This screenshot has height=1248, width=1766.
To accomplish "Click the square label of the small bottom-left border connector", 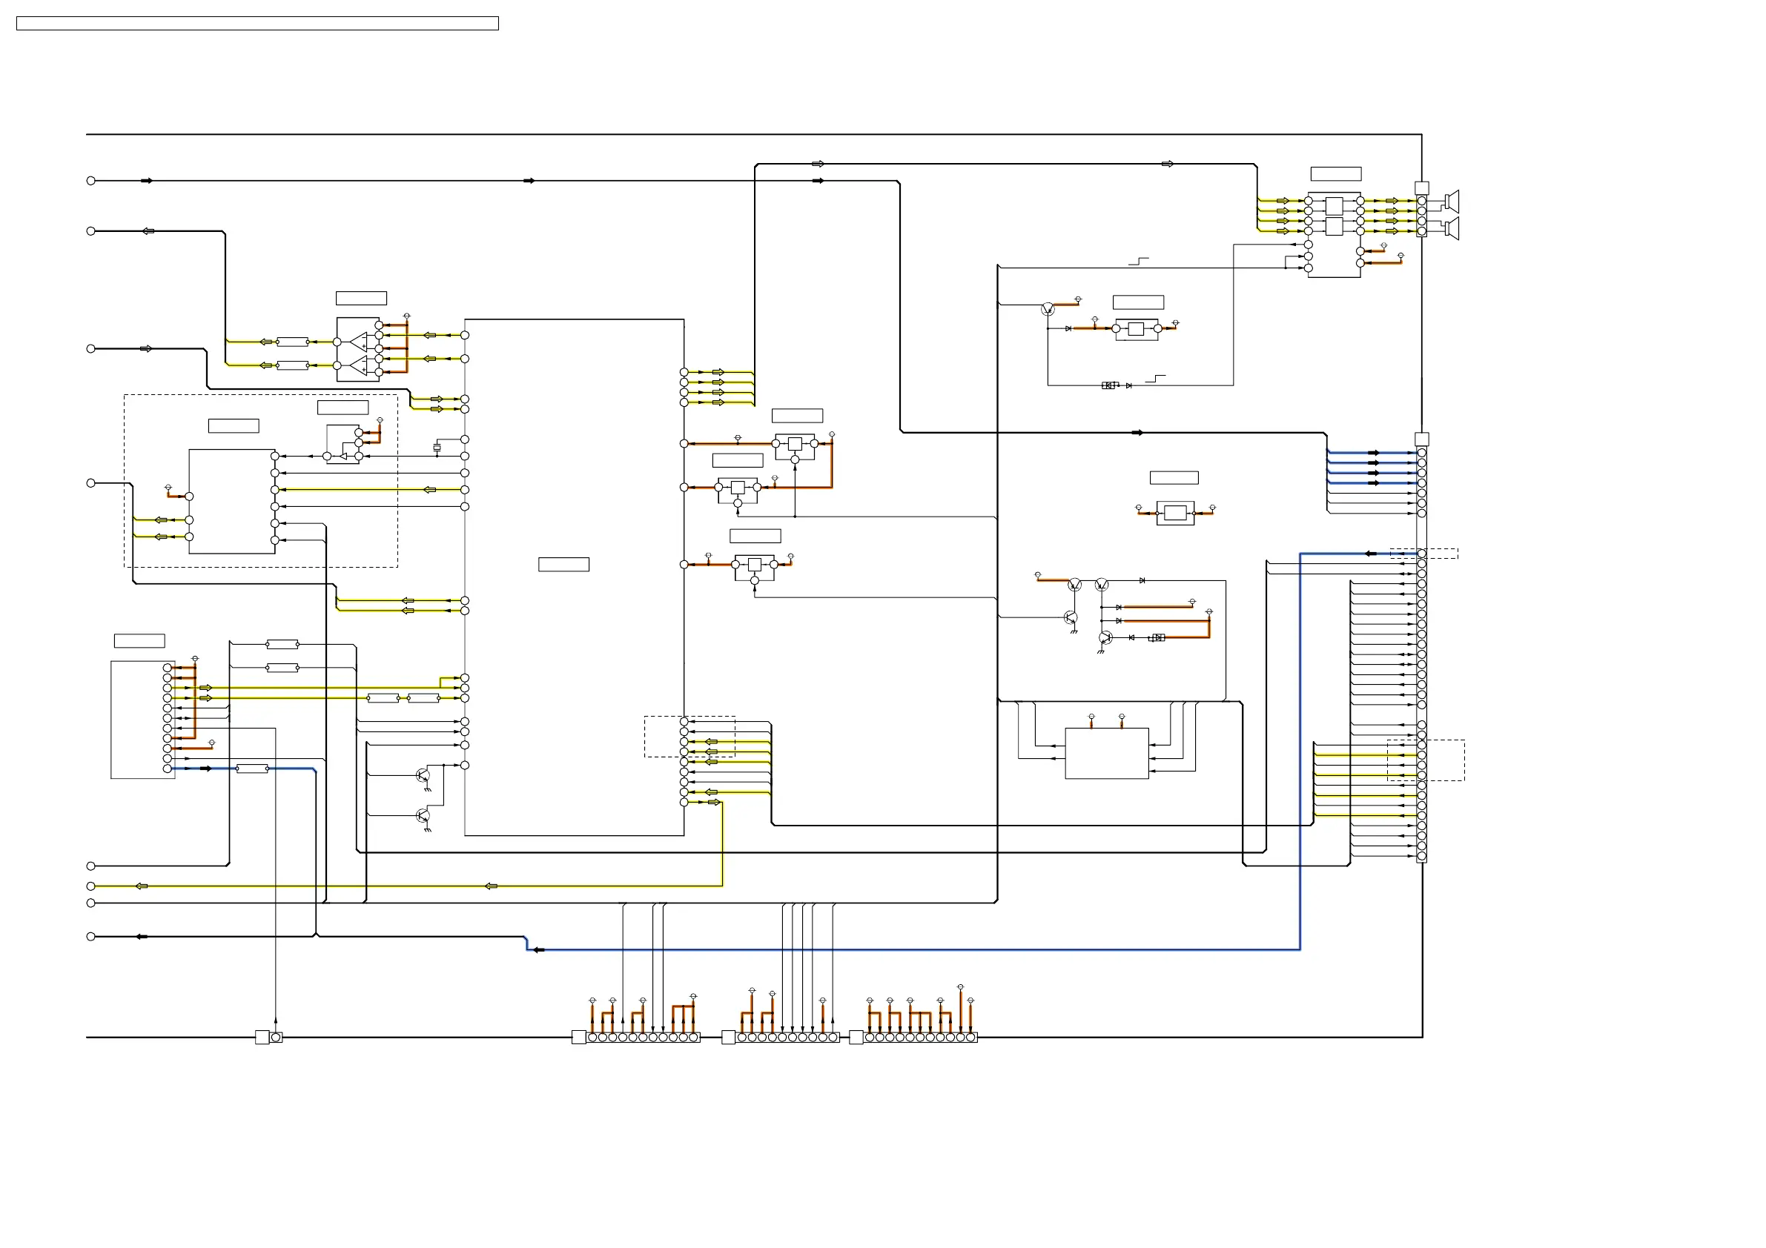I will coord(262,1038).
